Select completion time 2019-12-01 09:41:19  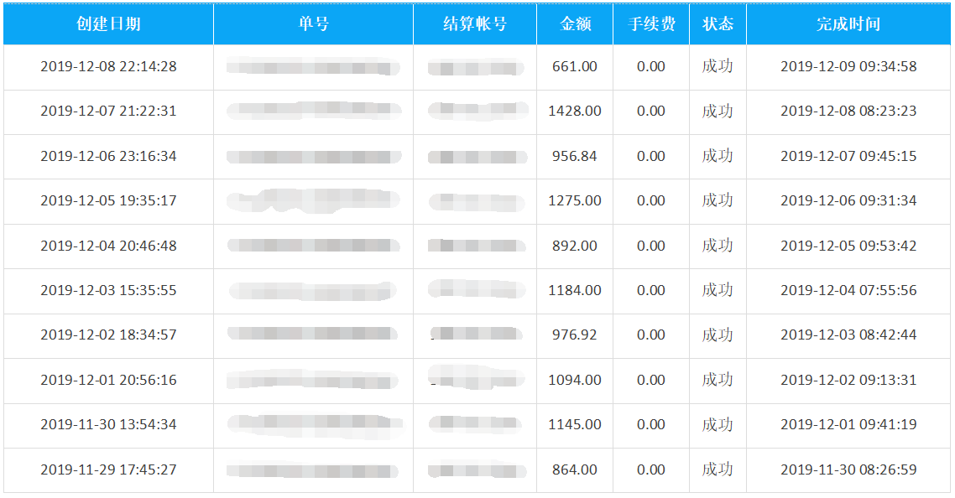click(x=848, y=424)
